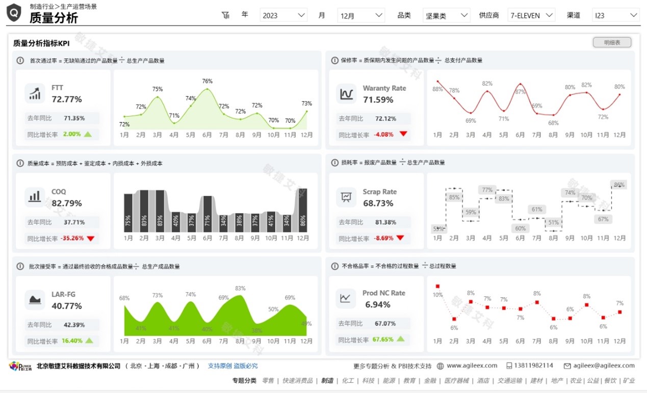Expand the 品类 dropdown showing 坚果类
647x393 pixels.
coord(446,15)
